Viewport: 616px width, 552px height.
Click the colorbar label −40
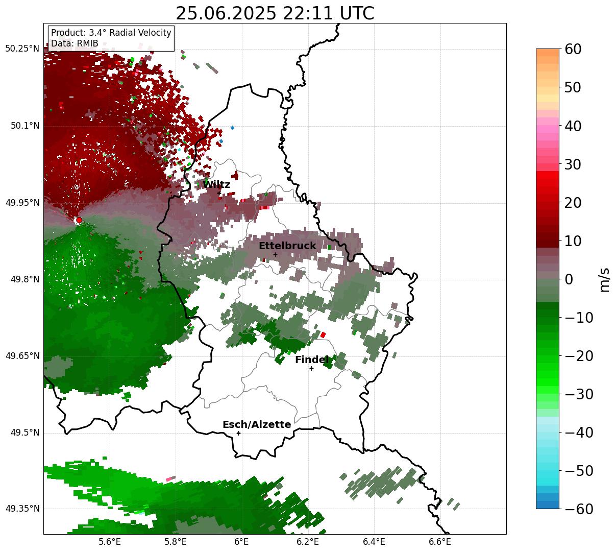(579, 433)
